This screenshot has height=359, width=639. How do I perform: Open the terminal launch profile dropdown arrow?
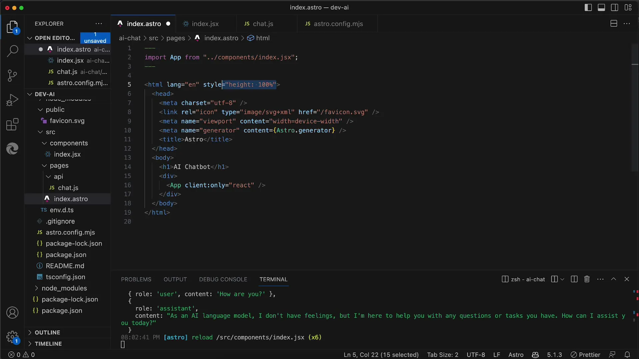tap(562, 279)
